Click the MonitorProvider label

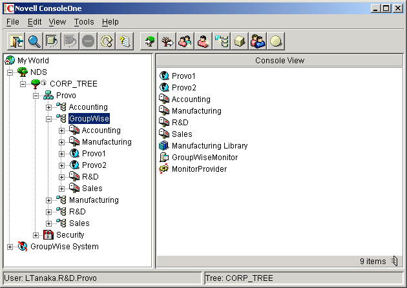[x=200, y=169]
